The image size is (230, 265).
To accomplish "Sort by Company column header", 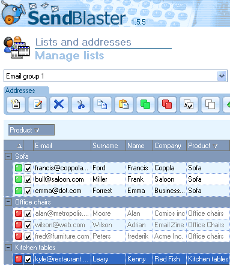I will [x=169, y=146].
